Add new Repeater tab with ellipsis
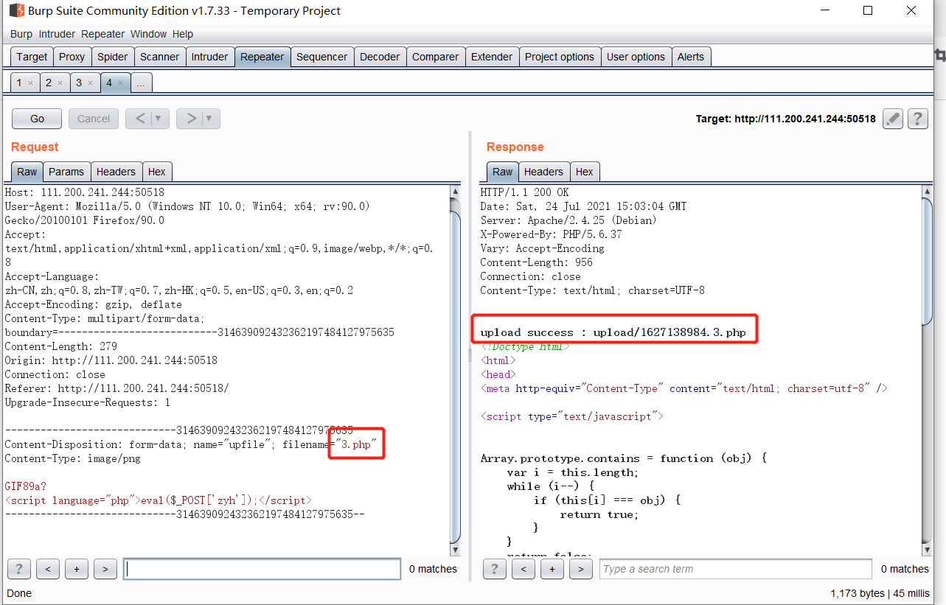 click(141, 83)
